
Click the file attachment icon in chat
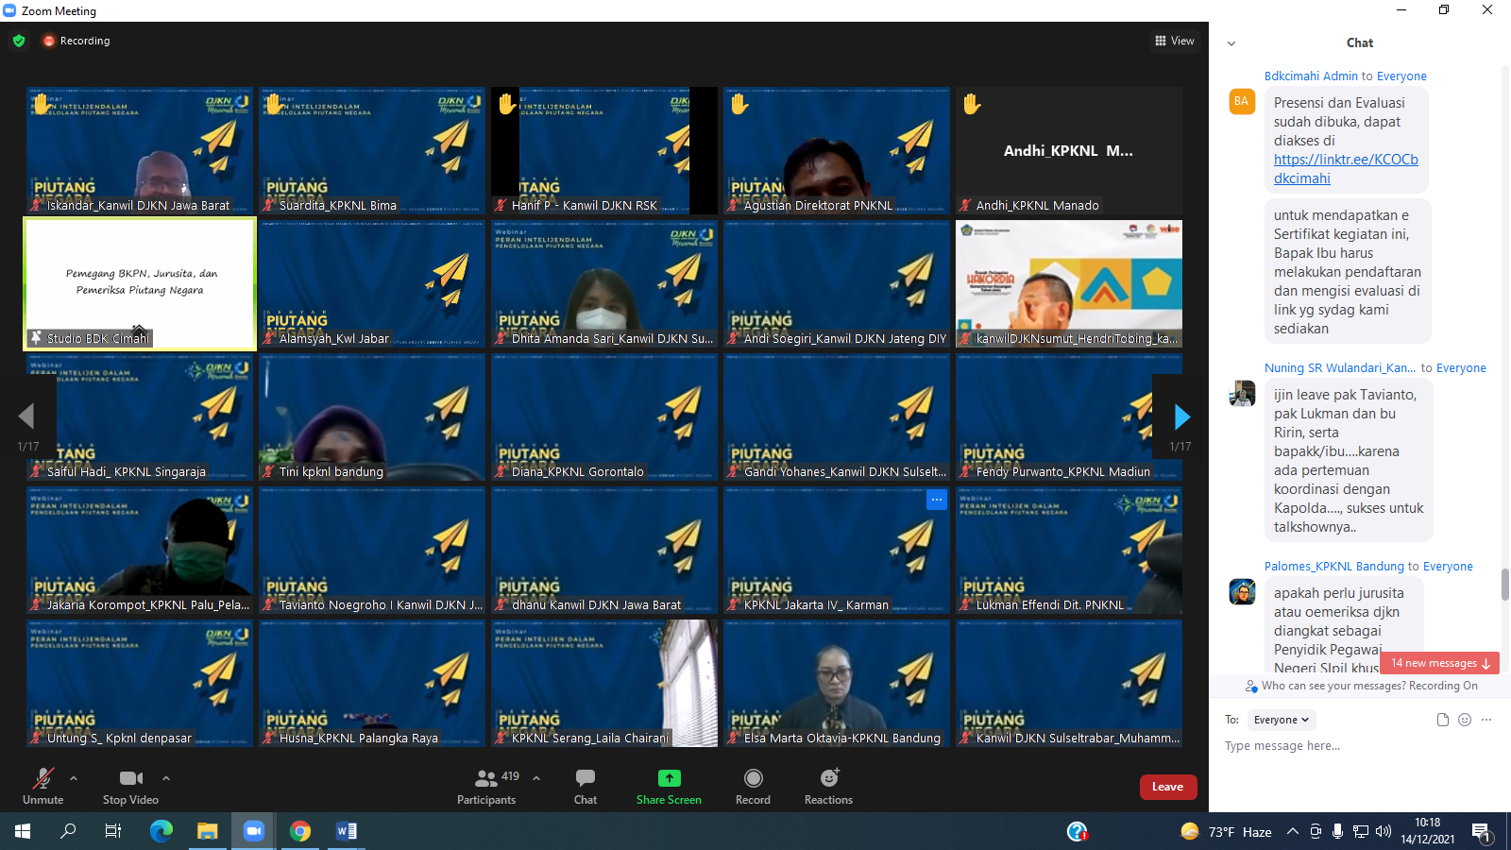coord(1442,720)
